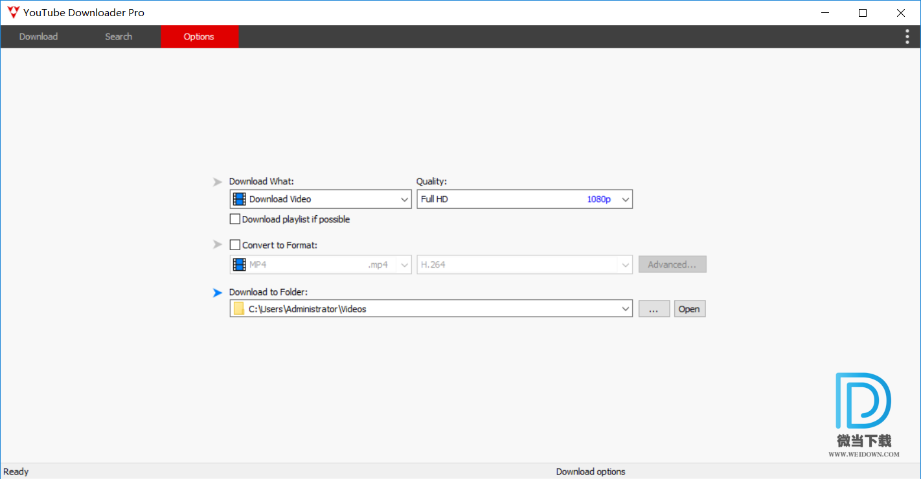Switch to the Search tab
Screen dimensions: 921x479
click(119, 37)
